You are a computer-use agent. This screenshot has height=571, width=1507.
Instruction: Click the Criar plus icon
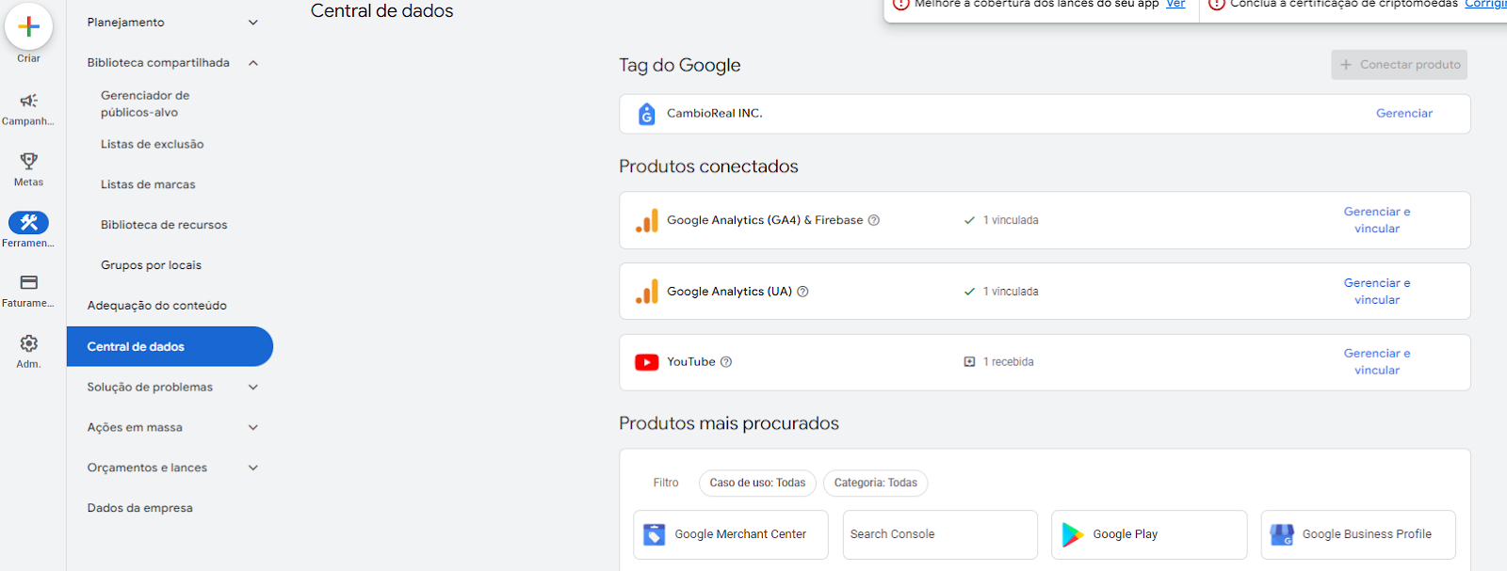pyautogui.click(x=28, y=26)
